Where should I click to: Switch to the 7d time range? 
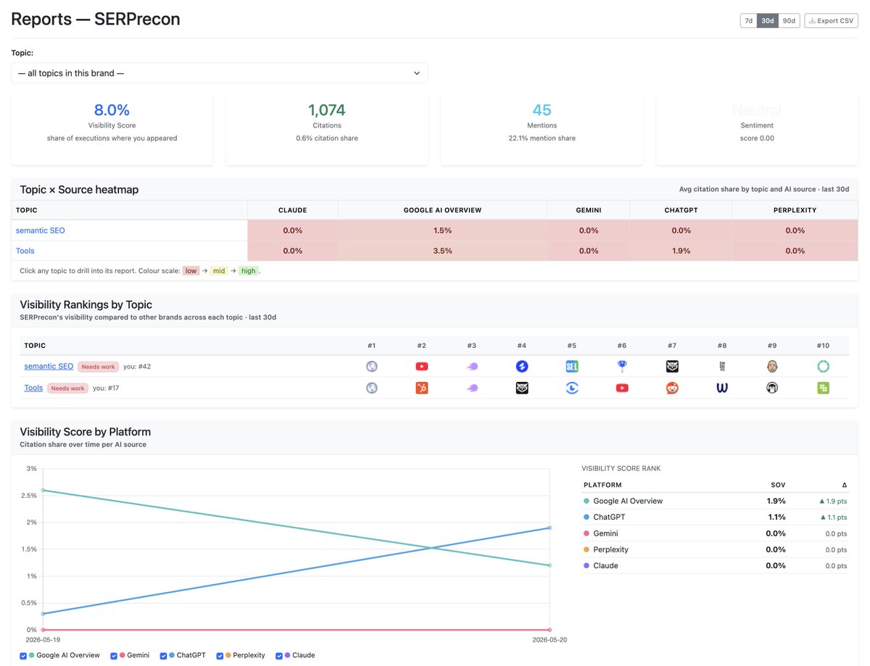point(748,21)
